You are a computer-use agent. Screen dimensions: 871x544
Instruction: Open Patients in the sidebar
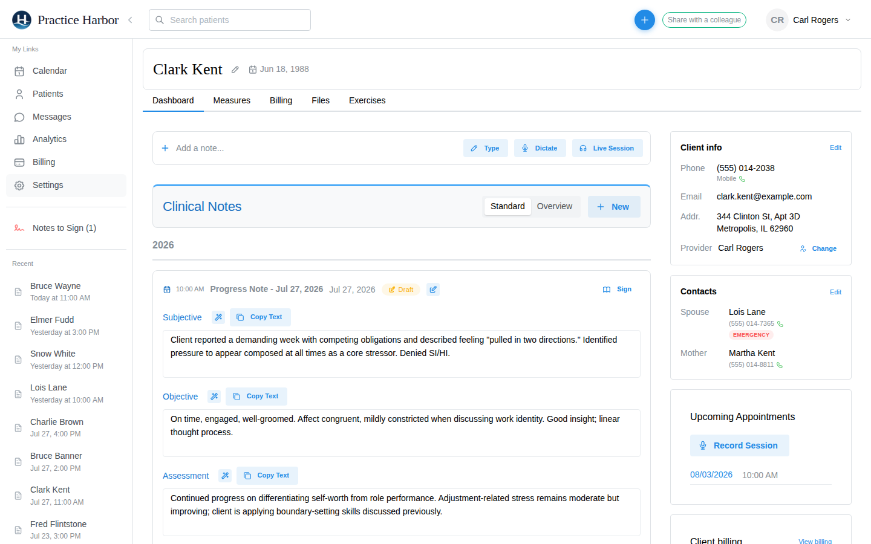pos(67,94)
